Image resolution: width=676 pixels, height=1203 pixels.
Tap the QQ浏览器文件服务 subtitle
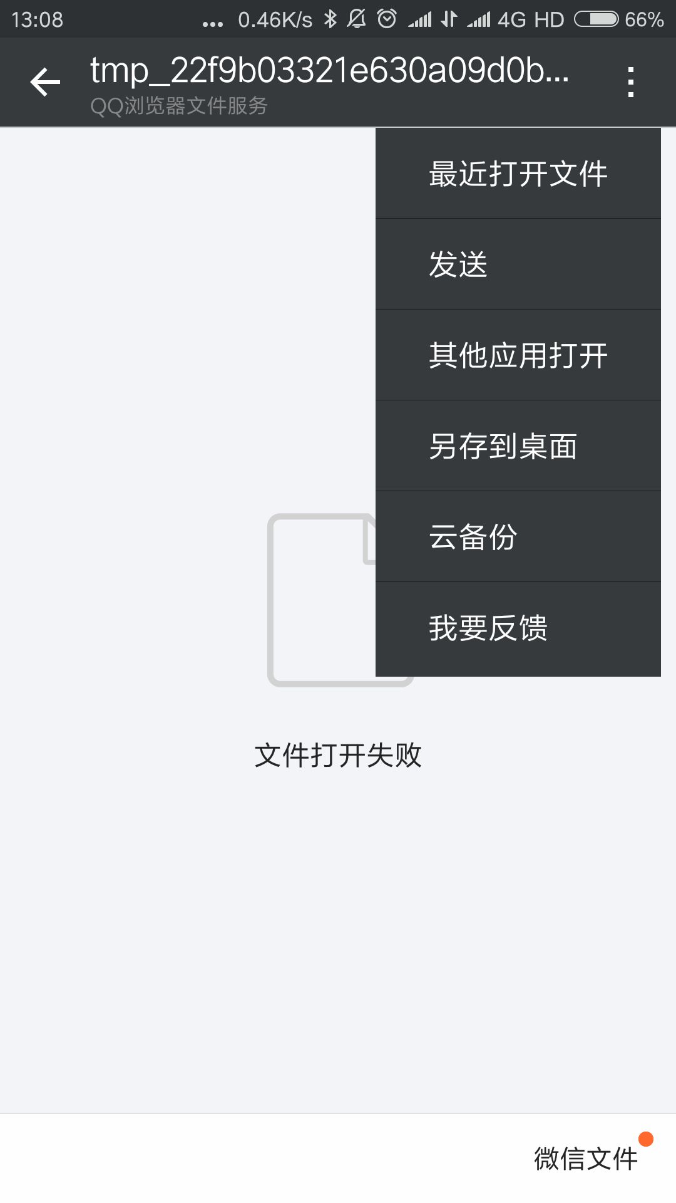tap(179, 106)
